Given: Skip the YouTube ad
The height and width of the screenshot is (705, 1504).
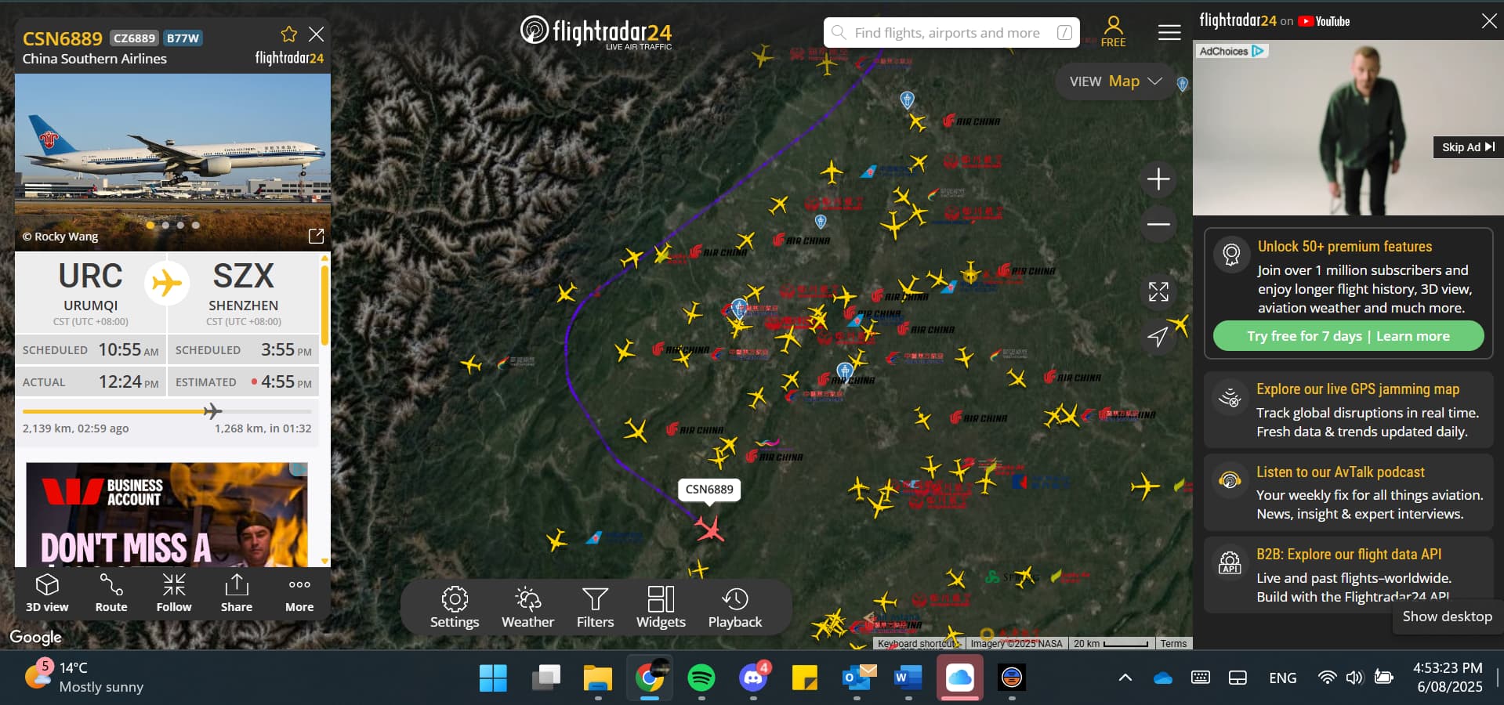Looking at the screenshot, I should 1468,146.
